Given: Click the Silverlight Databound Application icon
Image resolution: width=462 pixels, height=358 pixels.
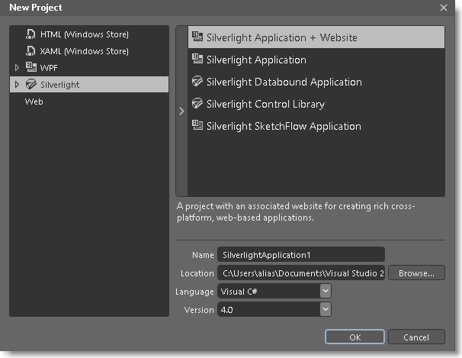Looking at the screenshot, I should tap(197, 81).
